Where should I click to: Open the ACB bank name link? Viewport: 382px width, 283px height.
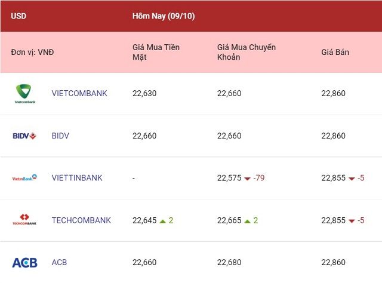[59, 263]
